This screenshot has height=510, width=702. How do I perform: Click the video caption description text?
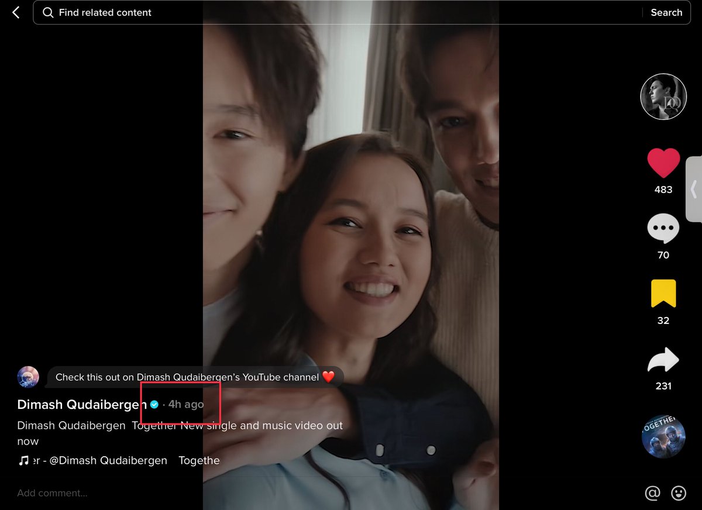(x=180, y=433)
